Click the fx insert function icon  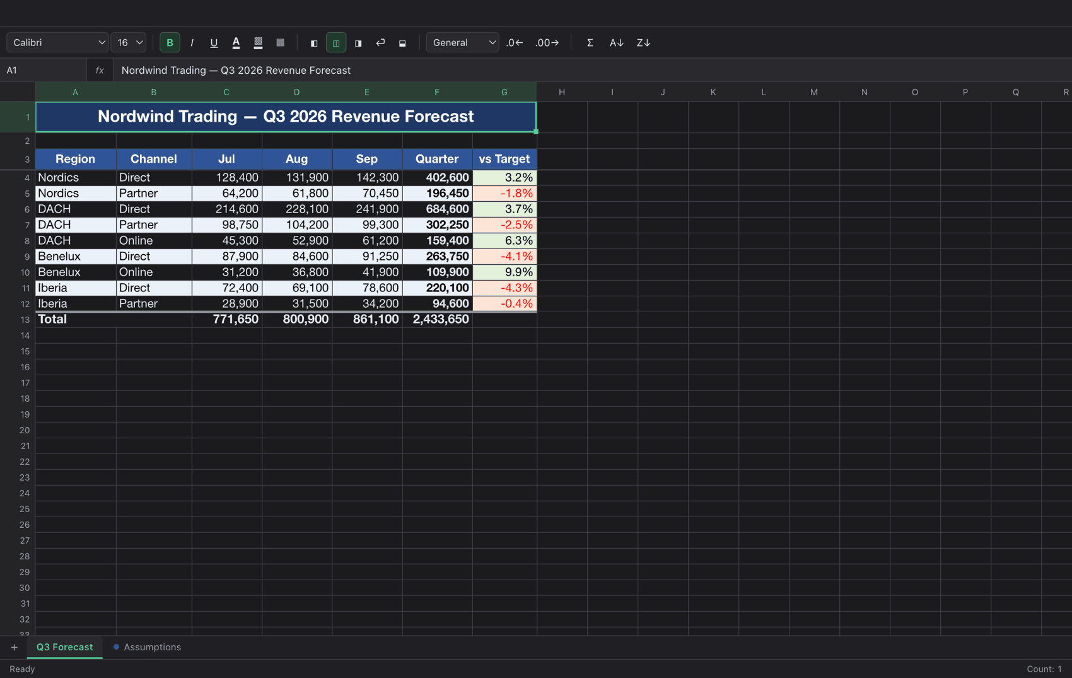click(x=100, y=70)
